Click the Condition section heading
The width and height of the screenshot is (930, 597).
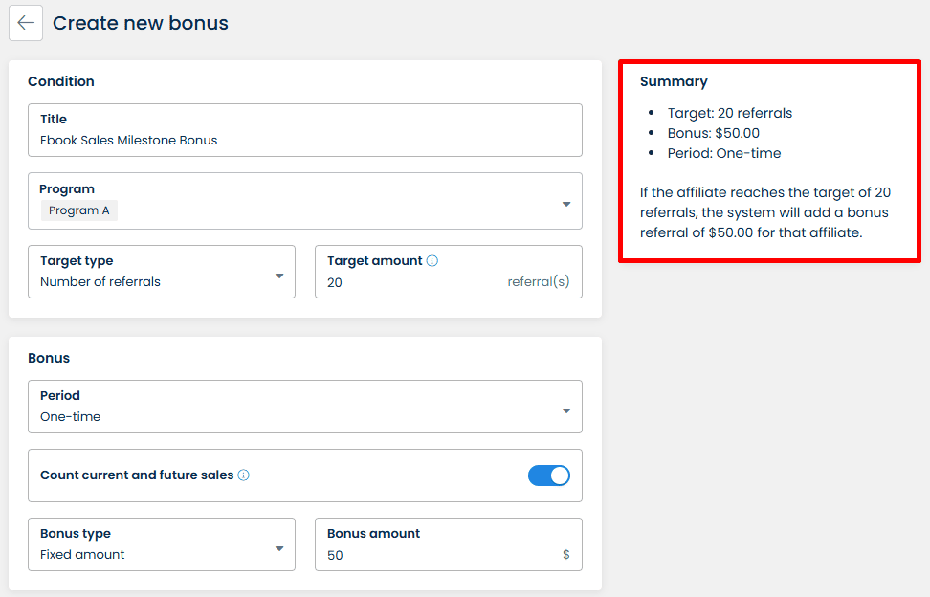point(61,81)
